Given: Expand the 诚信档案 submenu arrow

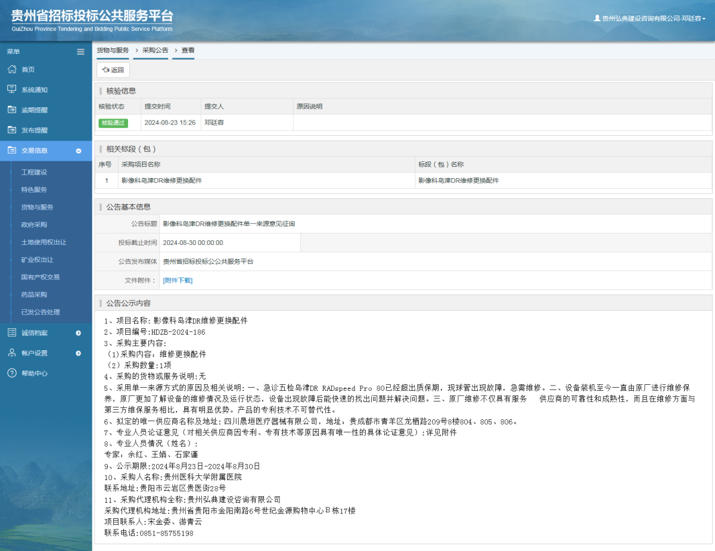Looking at the screenshot, I should coord(78,332).
